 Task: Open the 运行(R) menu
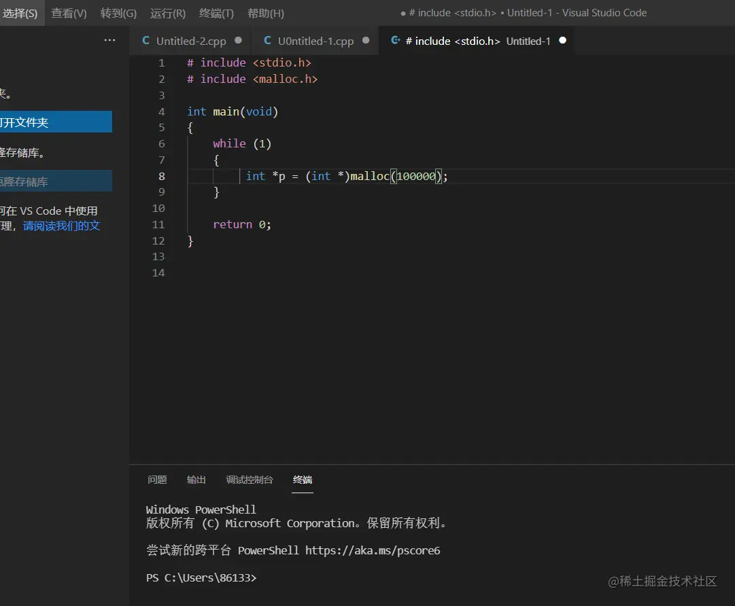coord(167,13)
